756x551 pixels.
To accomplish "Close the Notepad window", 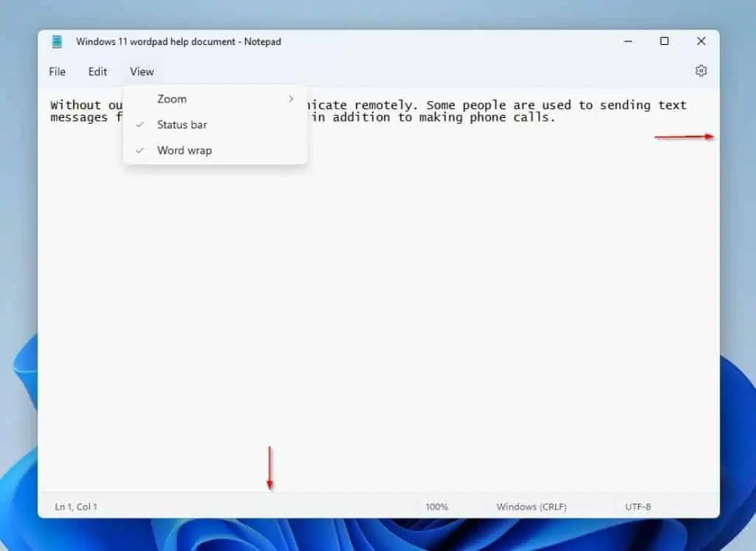I will 701,41.
